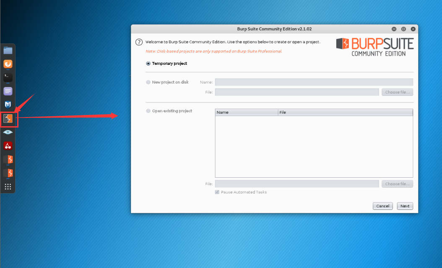Click the File column header in table
Viewport: 442px width, 268px height.
[345, 112]
